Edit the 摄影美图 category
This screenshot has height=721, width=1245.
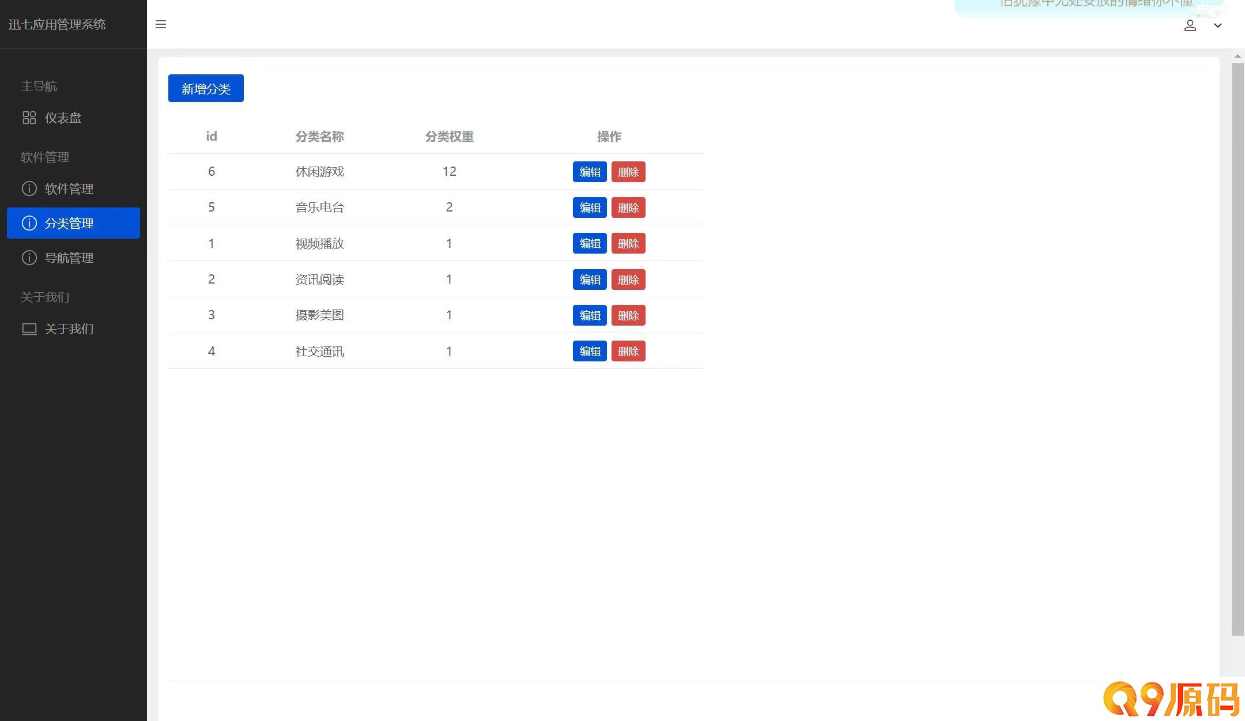coord(590,315)
